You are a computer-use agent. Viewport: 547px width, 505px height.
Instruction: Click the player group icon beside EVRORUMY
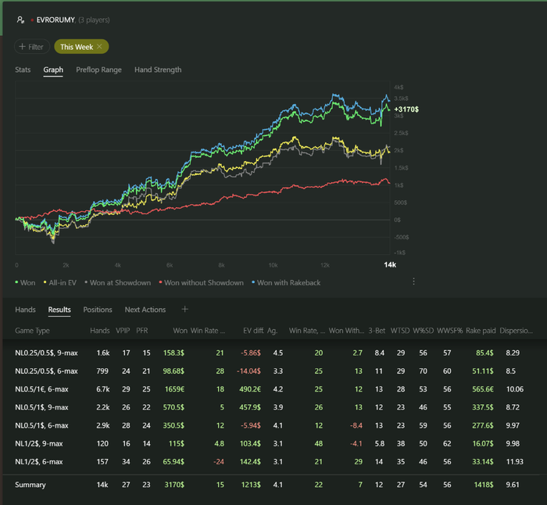pyautogui.click(x=21, y=19)
